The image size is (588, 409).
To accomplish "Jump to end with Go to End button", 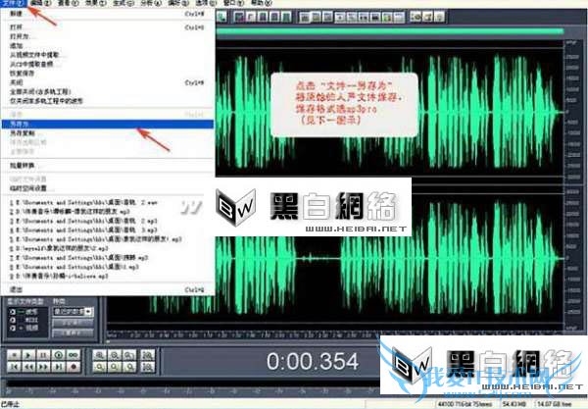I will [x=59, y=367].
